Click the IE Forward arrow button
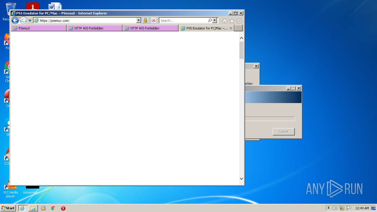Screen dimensions: 377x212 (23, 20)
